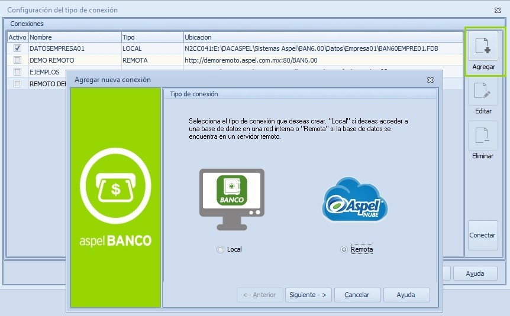Select the DATOSEMPRESA01 name cell
This screenshot has width=510, height=316.
[75, 48]
